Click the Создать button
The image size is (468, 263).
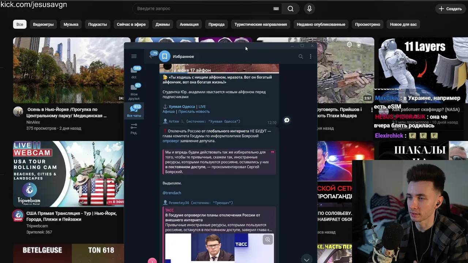tap(450, 8)
